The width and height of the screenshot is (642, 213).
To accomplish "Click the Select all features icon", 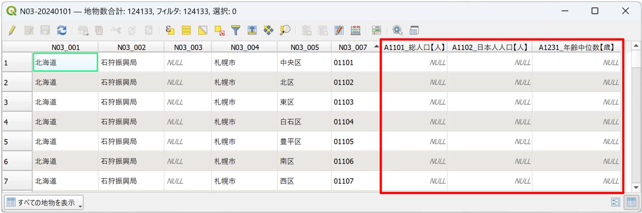I will pos(186,30).
